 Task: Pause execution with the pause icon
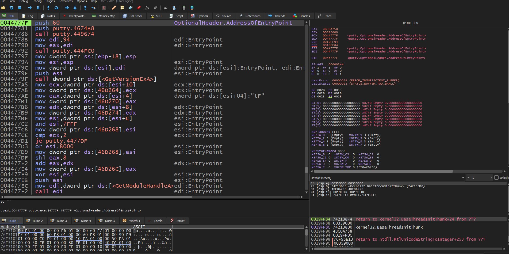pyautogui.click(x=38, y=8)
